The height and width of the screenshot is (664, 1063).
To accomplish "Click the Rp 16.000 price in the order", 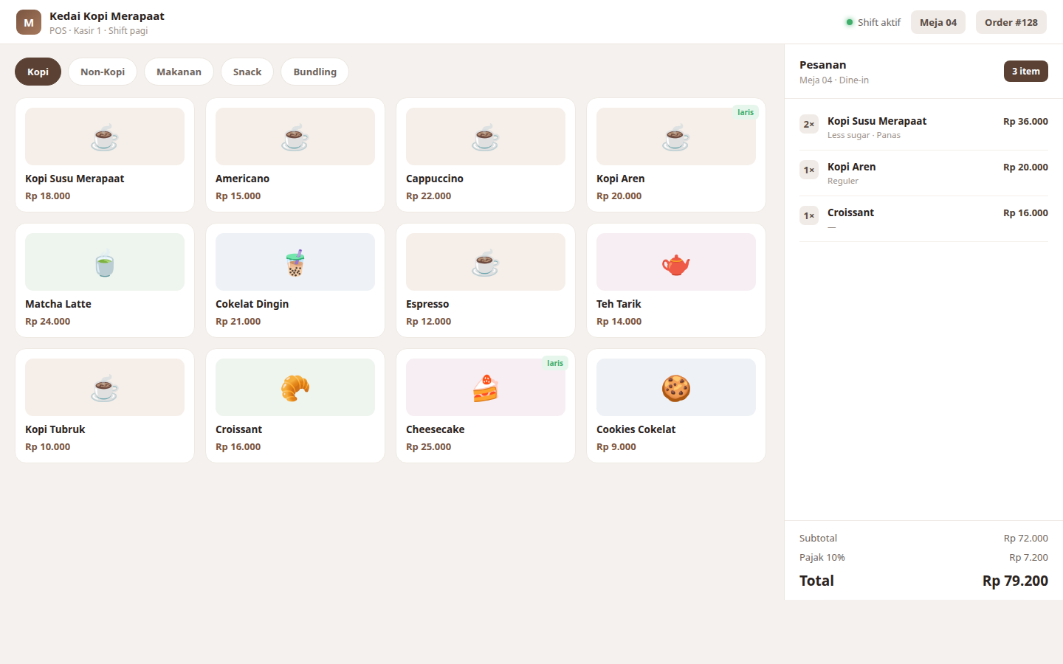I will 1025,212.
